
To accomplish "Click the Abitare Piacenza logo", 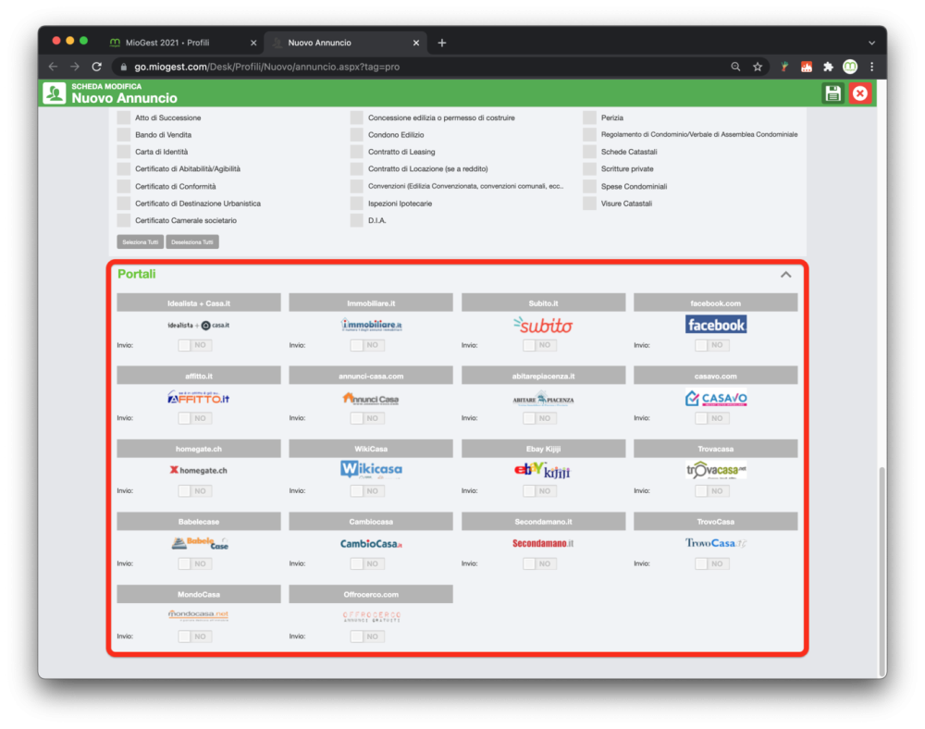I will [x=543, y=399].
